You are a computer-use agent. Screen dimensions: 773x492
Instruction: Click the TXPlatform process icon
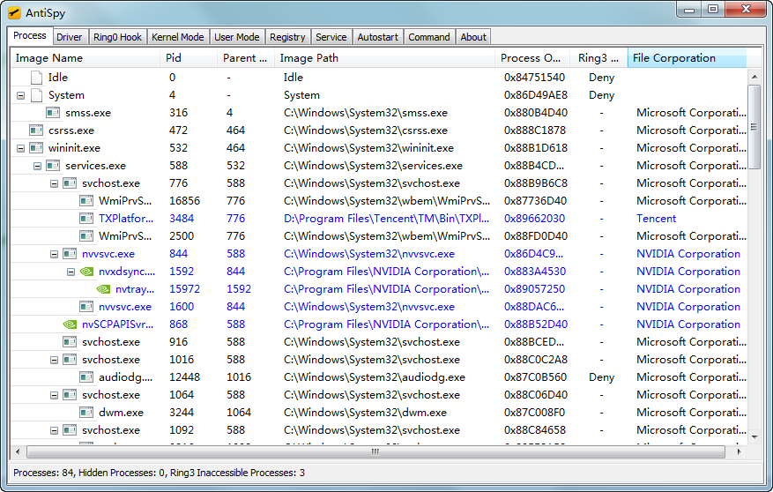coord(86,219)
